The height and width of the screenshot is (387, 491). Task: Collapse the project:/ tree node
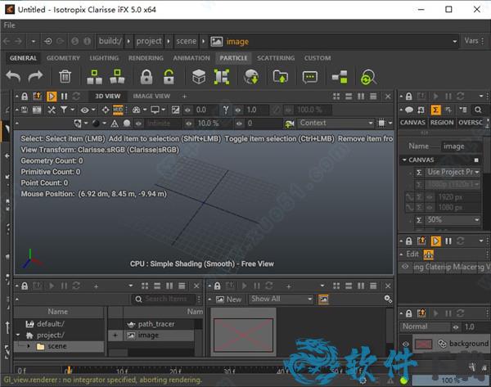click(x=18, y=335)
